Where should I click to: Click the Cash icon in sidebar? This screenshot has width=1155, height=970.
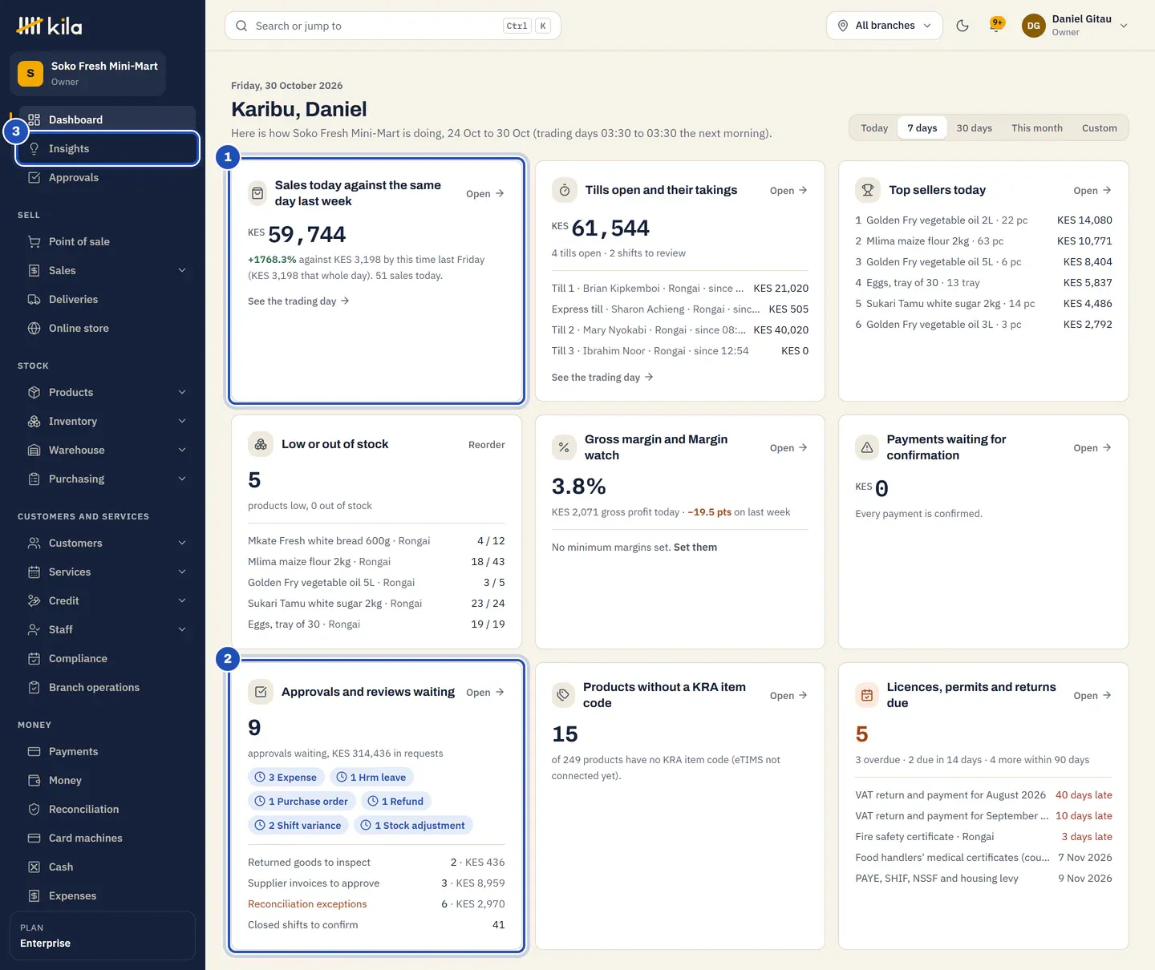[x=34, y=867]
